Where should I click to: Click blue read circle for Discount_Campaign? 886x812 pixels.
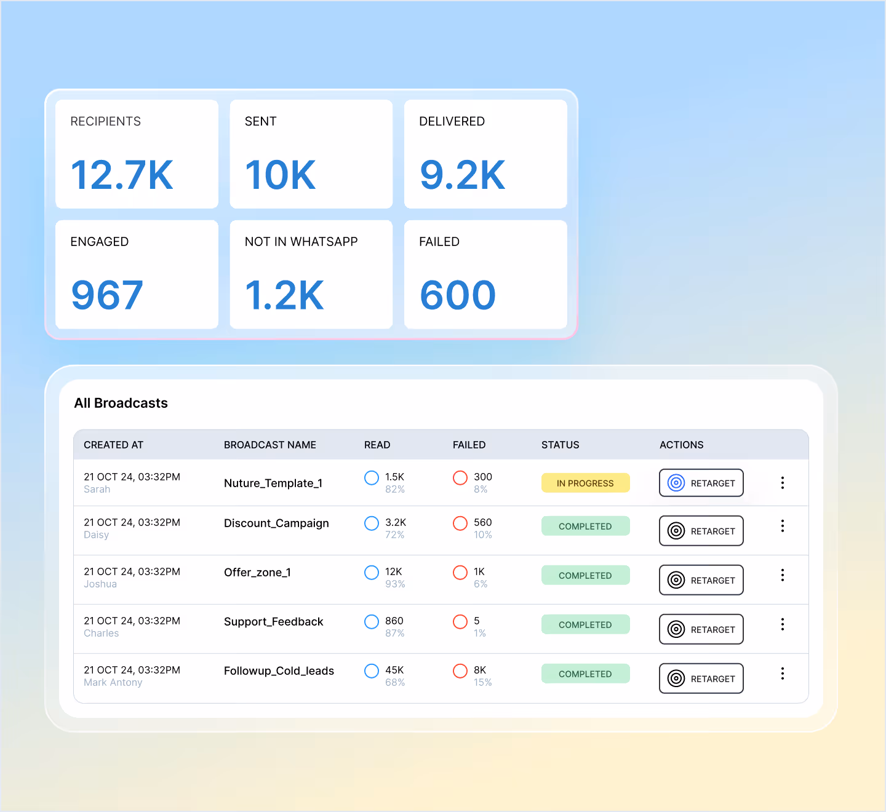point(372,523)
